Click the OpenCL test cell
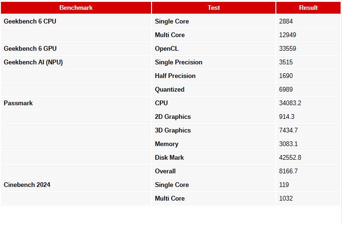This screenshot has height=225, width=342. click(x=167, y=48)
